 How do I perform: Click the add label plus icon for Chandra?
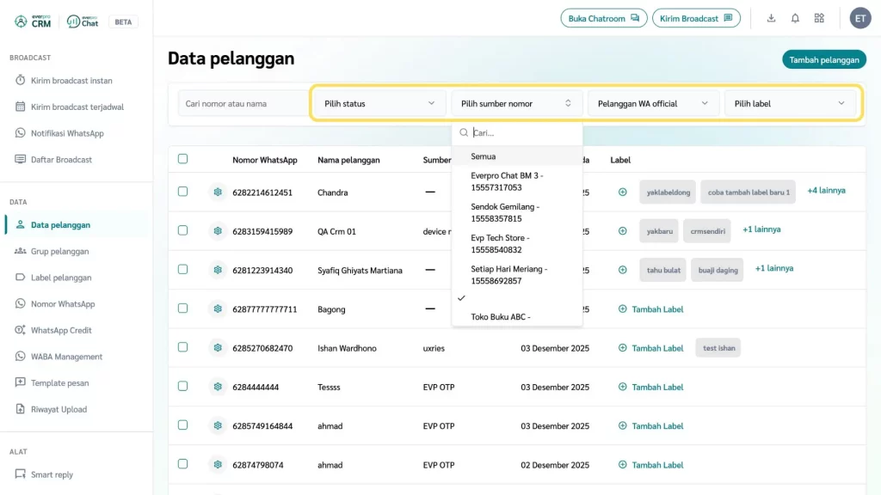tap(623, 192)
